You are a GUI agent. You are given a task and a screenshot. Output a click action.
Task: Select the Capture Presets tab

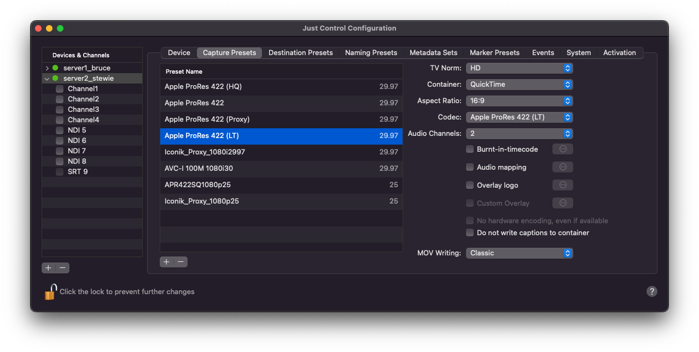229,53
